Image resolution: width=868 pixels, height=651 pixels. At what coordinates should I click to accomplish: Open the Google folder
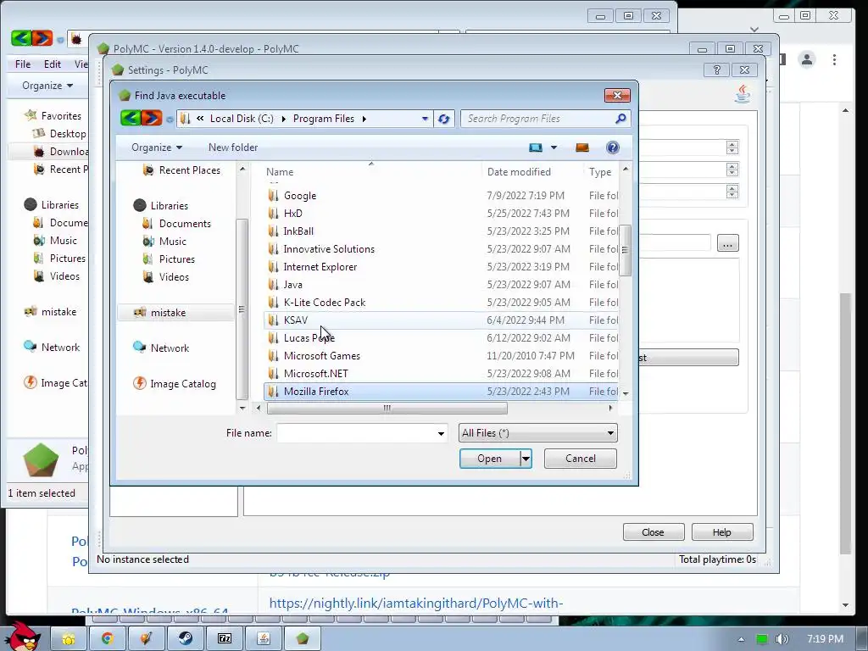(300, 196)
